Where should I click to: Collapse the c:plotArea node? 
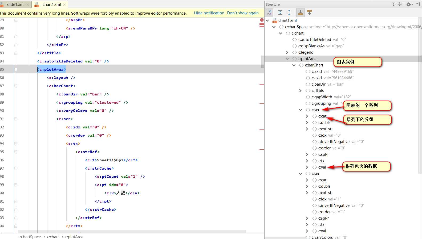[x=287, y=59]
